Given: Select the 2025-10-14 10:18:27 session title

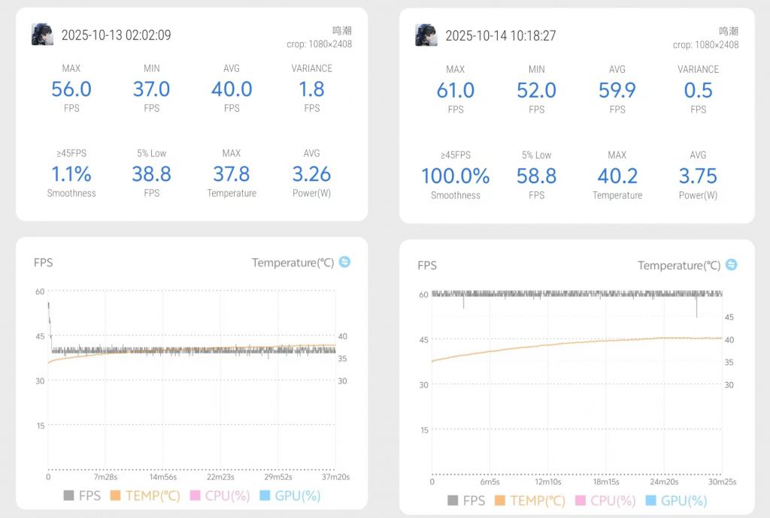Looking at the screenshot, I should point(499,36).
